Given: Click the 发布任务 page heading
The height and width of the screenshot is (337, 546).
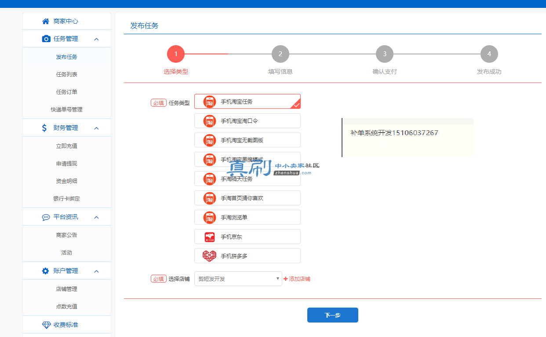Looking at the screenshot, I should click(144, 25).
